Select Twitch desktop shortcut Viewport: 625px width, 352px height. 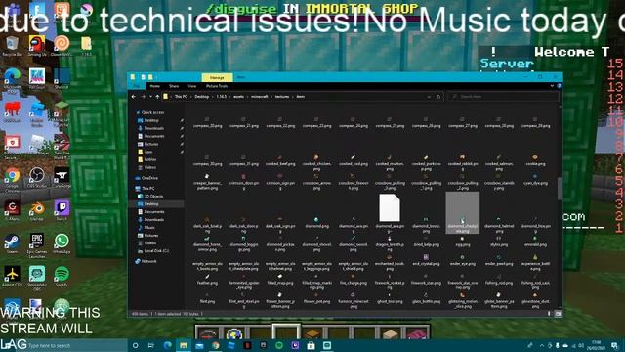(x=62, y=210)
